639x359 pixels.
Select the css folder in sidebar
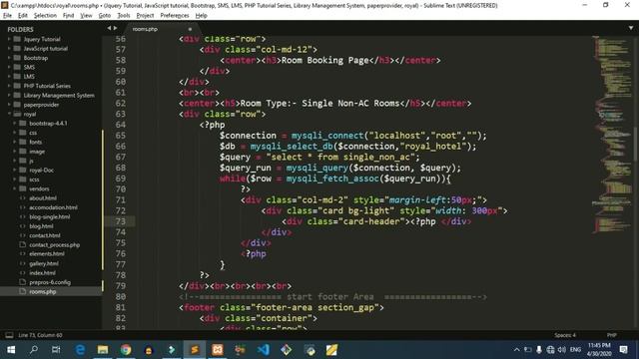33,133
